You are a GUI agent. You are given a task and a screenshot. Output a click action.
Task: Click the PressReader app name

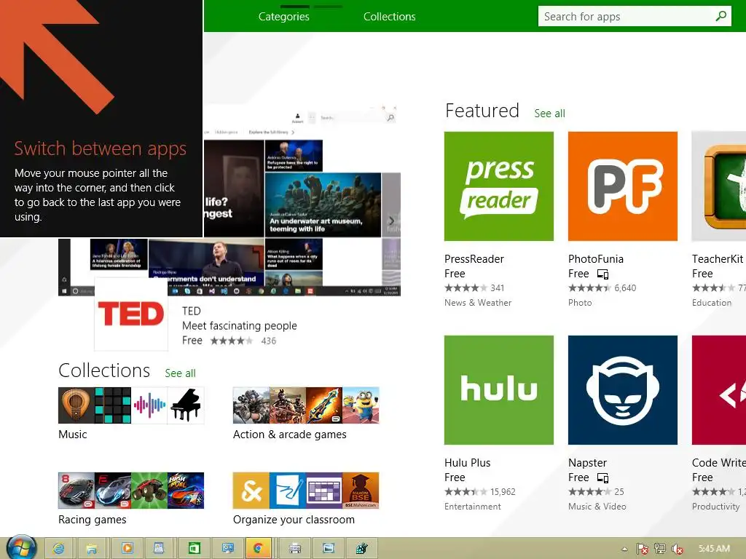point(474,259)
